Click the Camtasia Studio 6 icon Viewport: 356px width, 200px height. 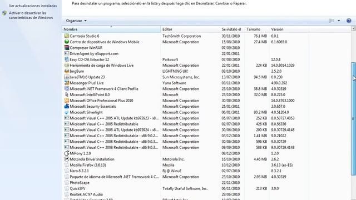(67, 36)
